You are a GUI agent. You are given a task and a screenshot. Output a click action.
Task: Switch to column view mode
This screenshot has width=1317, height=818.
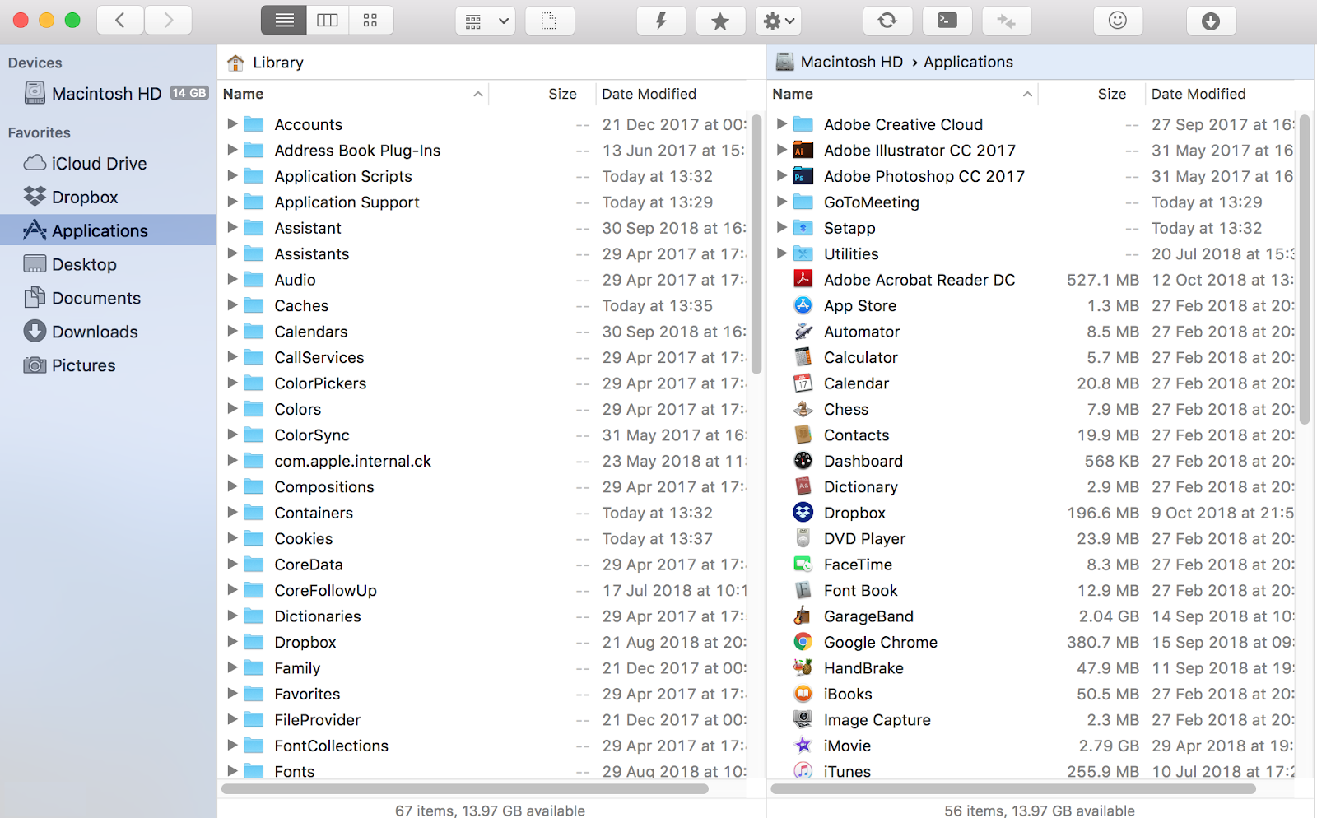coord(328,21)
